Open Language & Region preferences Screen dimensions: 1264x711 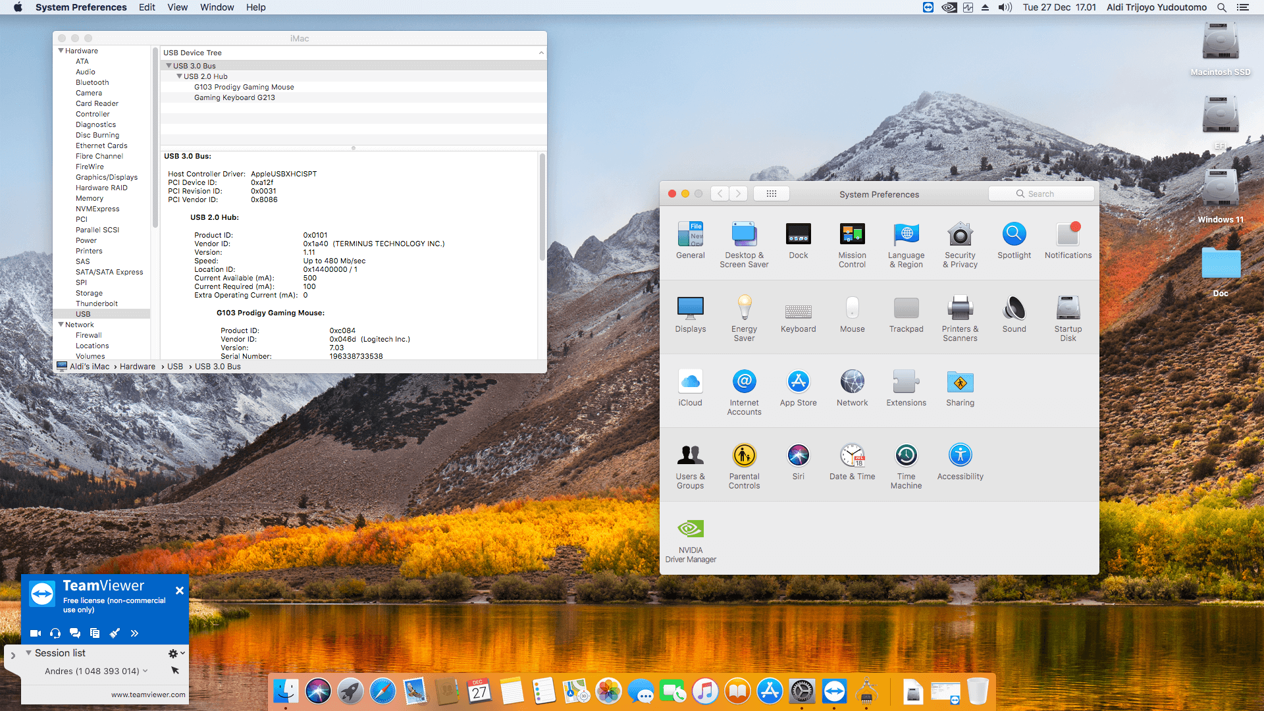coord(906,245)
